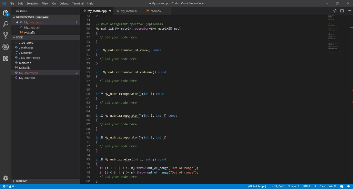Open the Extensions view in activity bar
Viewport: 353px width, 189px height.
(6, 59)
